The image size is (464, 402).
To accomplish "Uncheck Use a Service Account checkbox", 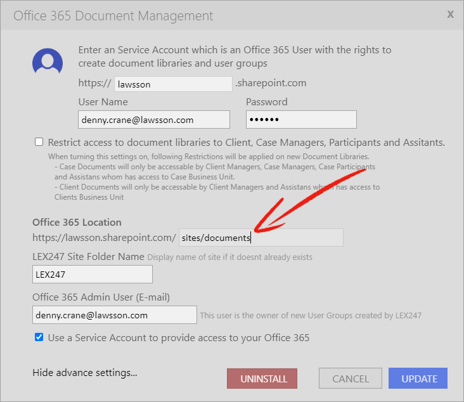I will [x=39, y=337].
